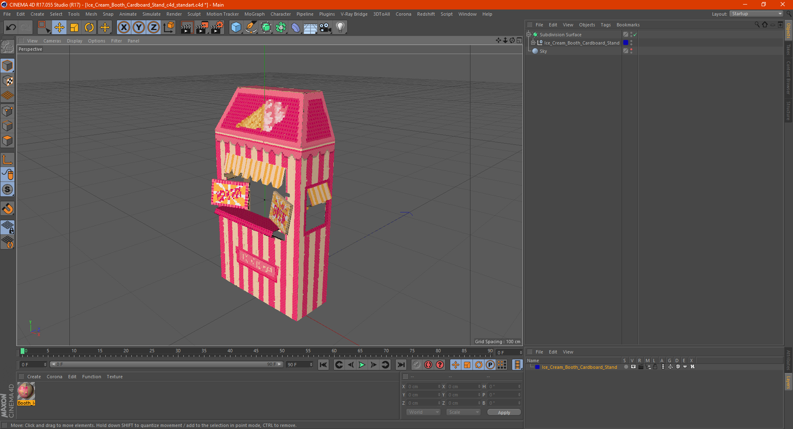This screenshot has height=429, width=793.
Task: Open the Scale mode dropdown
Action: 463,412
